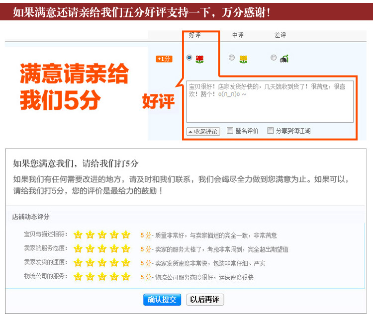Set 物流公司的服务 rating to one star
Viewport: 373px width, 319px height.
pos(78,277)
